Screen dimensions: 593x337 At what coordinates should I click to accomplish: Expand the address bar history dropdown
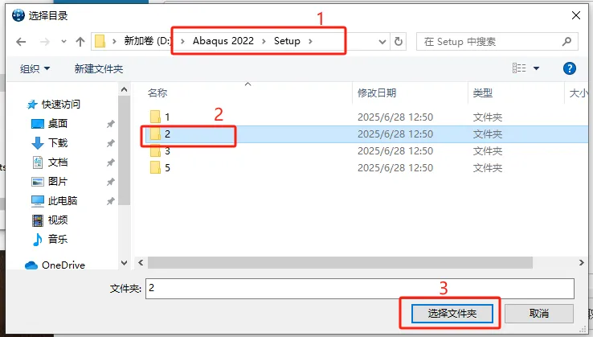(x=382, y=42)
